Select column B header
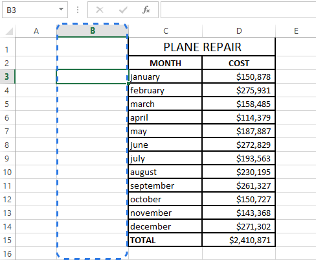This screenshot has height=260, width=316. tap(93, 31)
